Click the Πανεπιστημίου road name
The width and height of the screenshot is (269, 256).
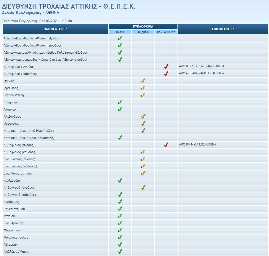pos(14,209)
